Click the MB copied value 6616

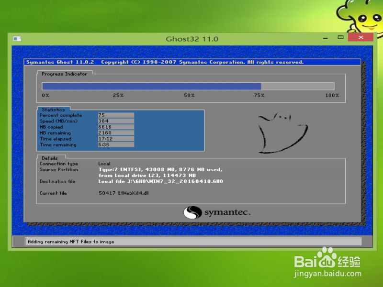pos(116,127)
